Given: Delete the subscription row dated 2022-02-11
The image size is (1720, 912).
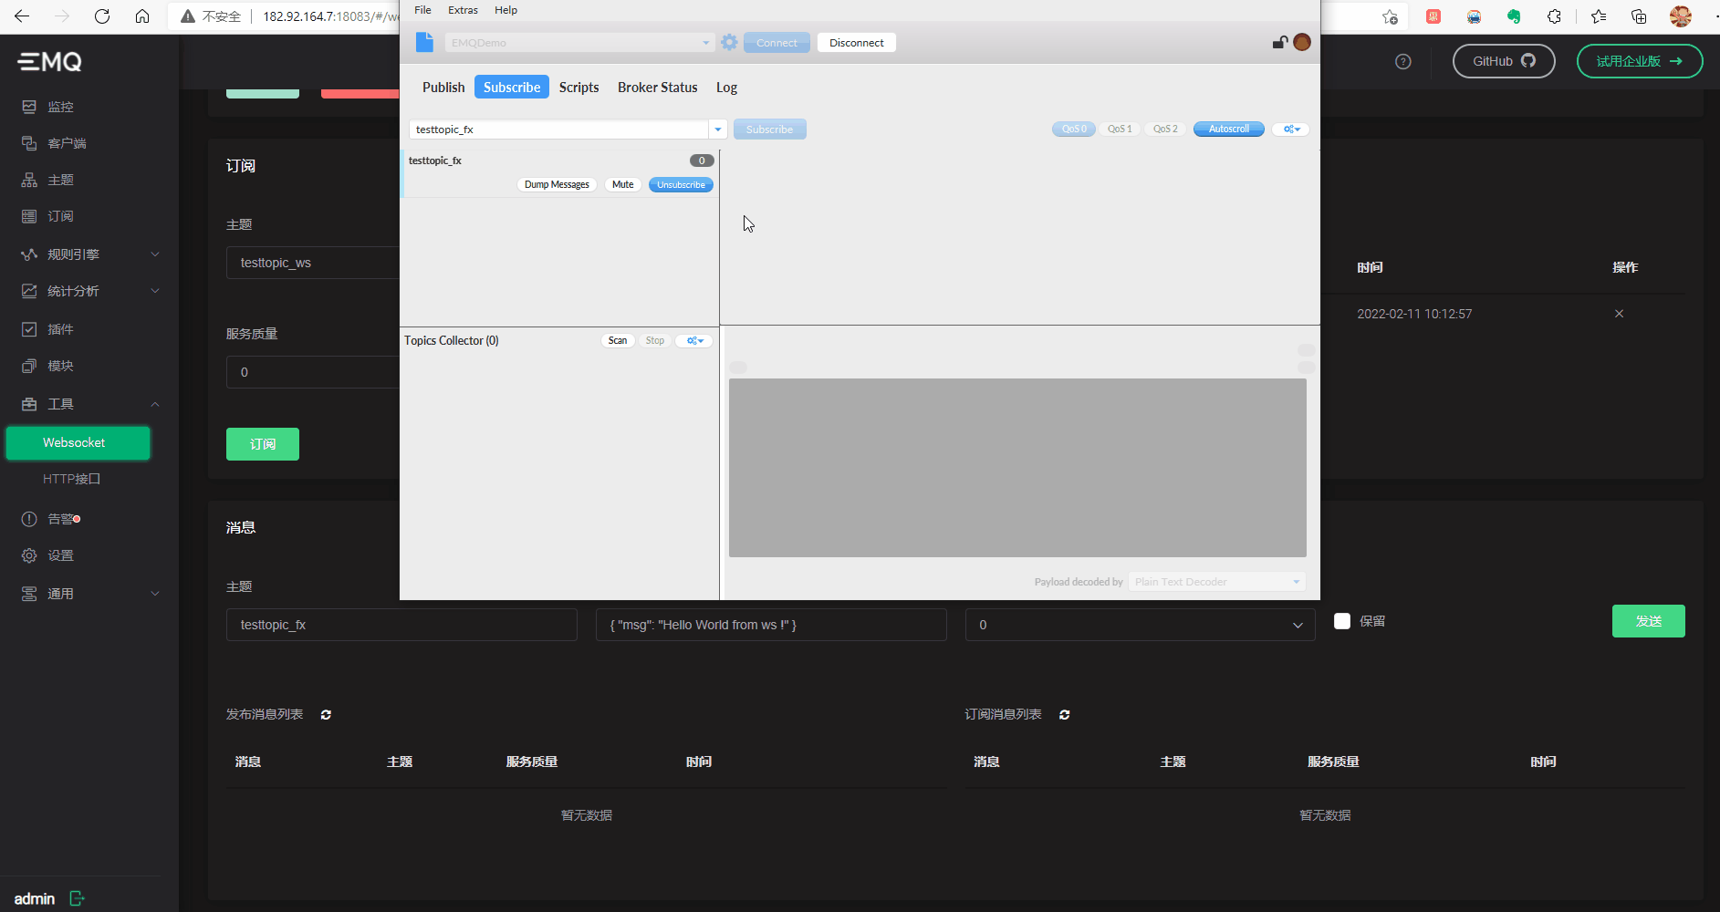Looking at the screenshot, I should click(x=1619, y=314).
